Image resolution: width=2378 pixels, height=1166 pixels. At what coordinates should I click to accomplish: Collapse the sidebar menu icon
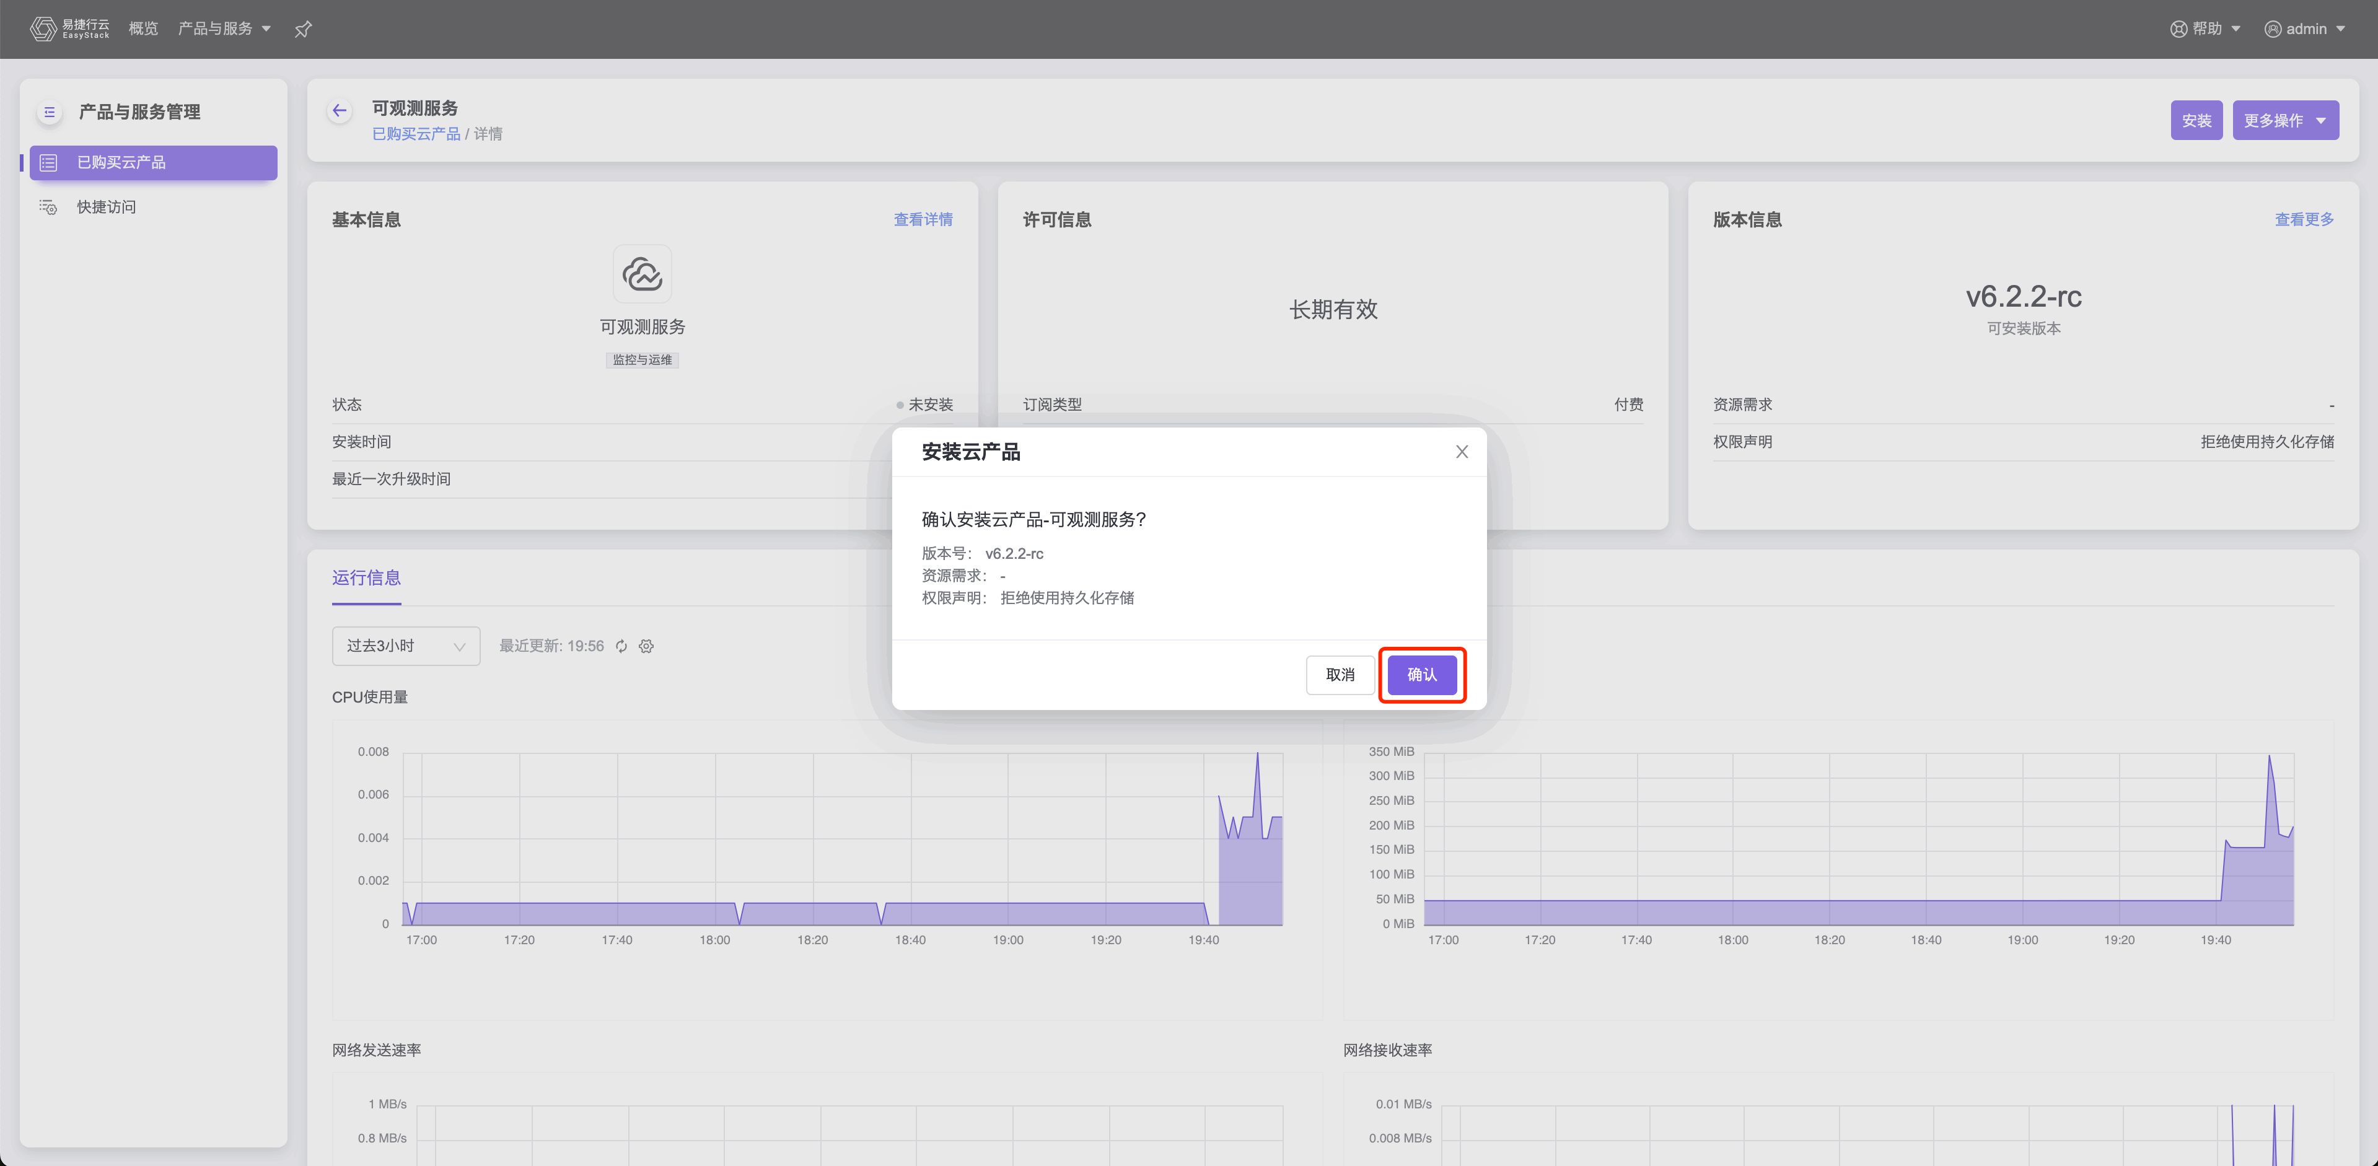50,113
